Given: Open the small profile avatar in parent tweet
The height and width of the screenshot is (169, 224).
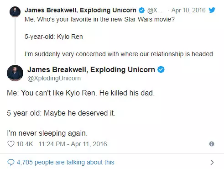Looking at the screenshot, I should 15,12.
